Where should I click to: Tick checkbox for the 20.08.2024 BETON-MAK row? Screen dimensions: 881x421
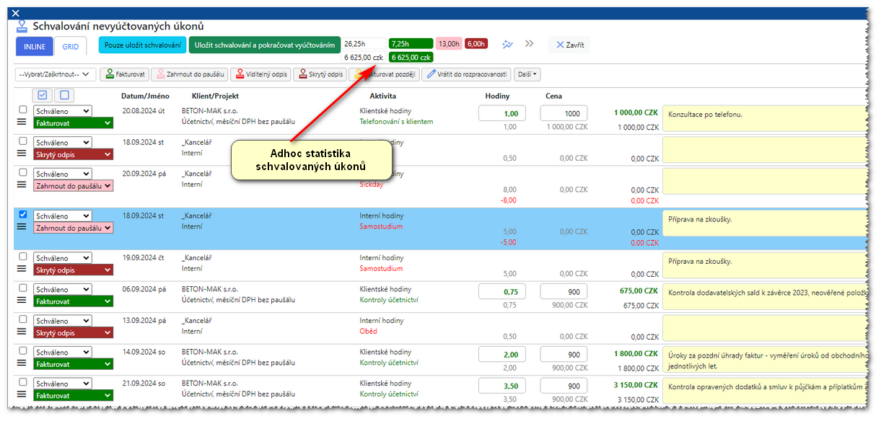pos(22,110)
